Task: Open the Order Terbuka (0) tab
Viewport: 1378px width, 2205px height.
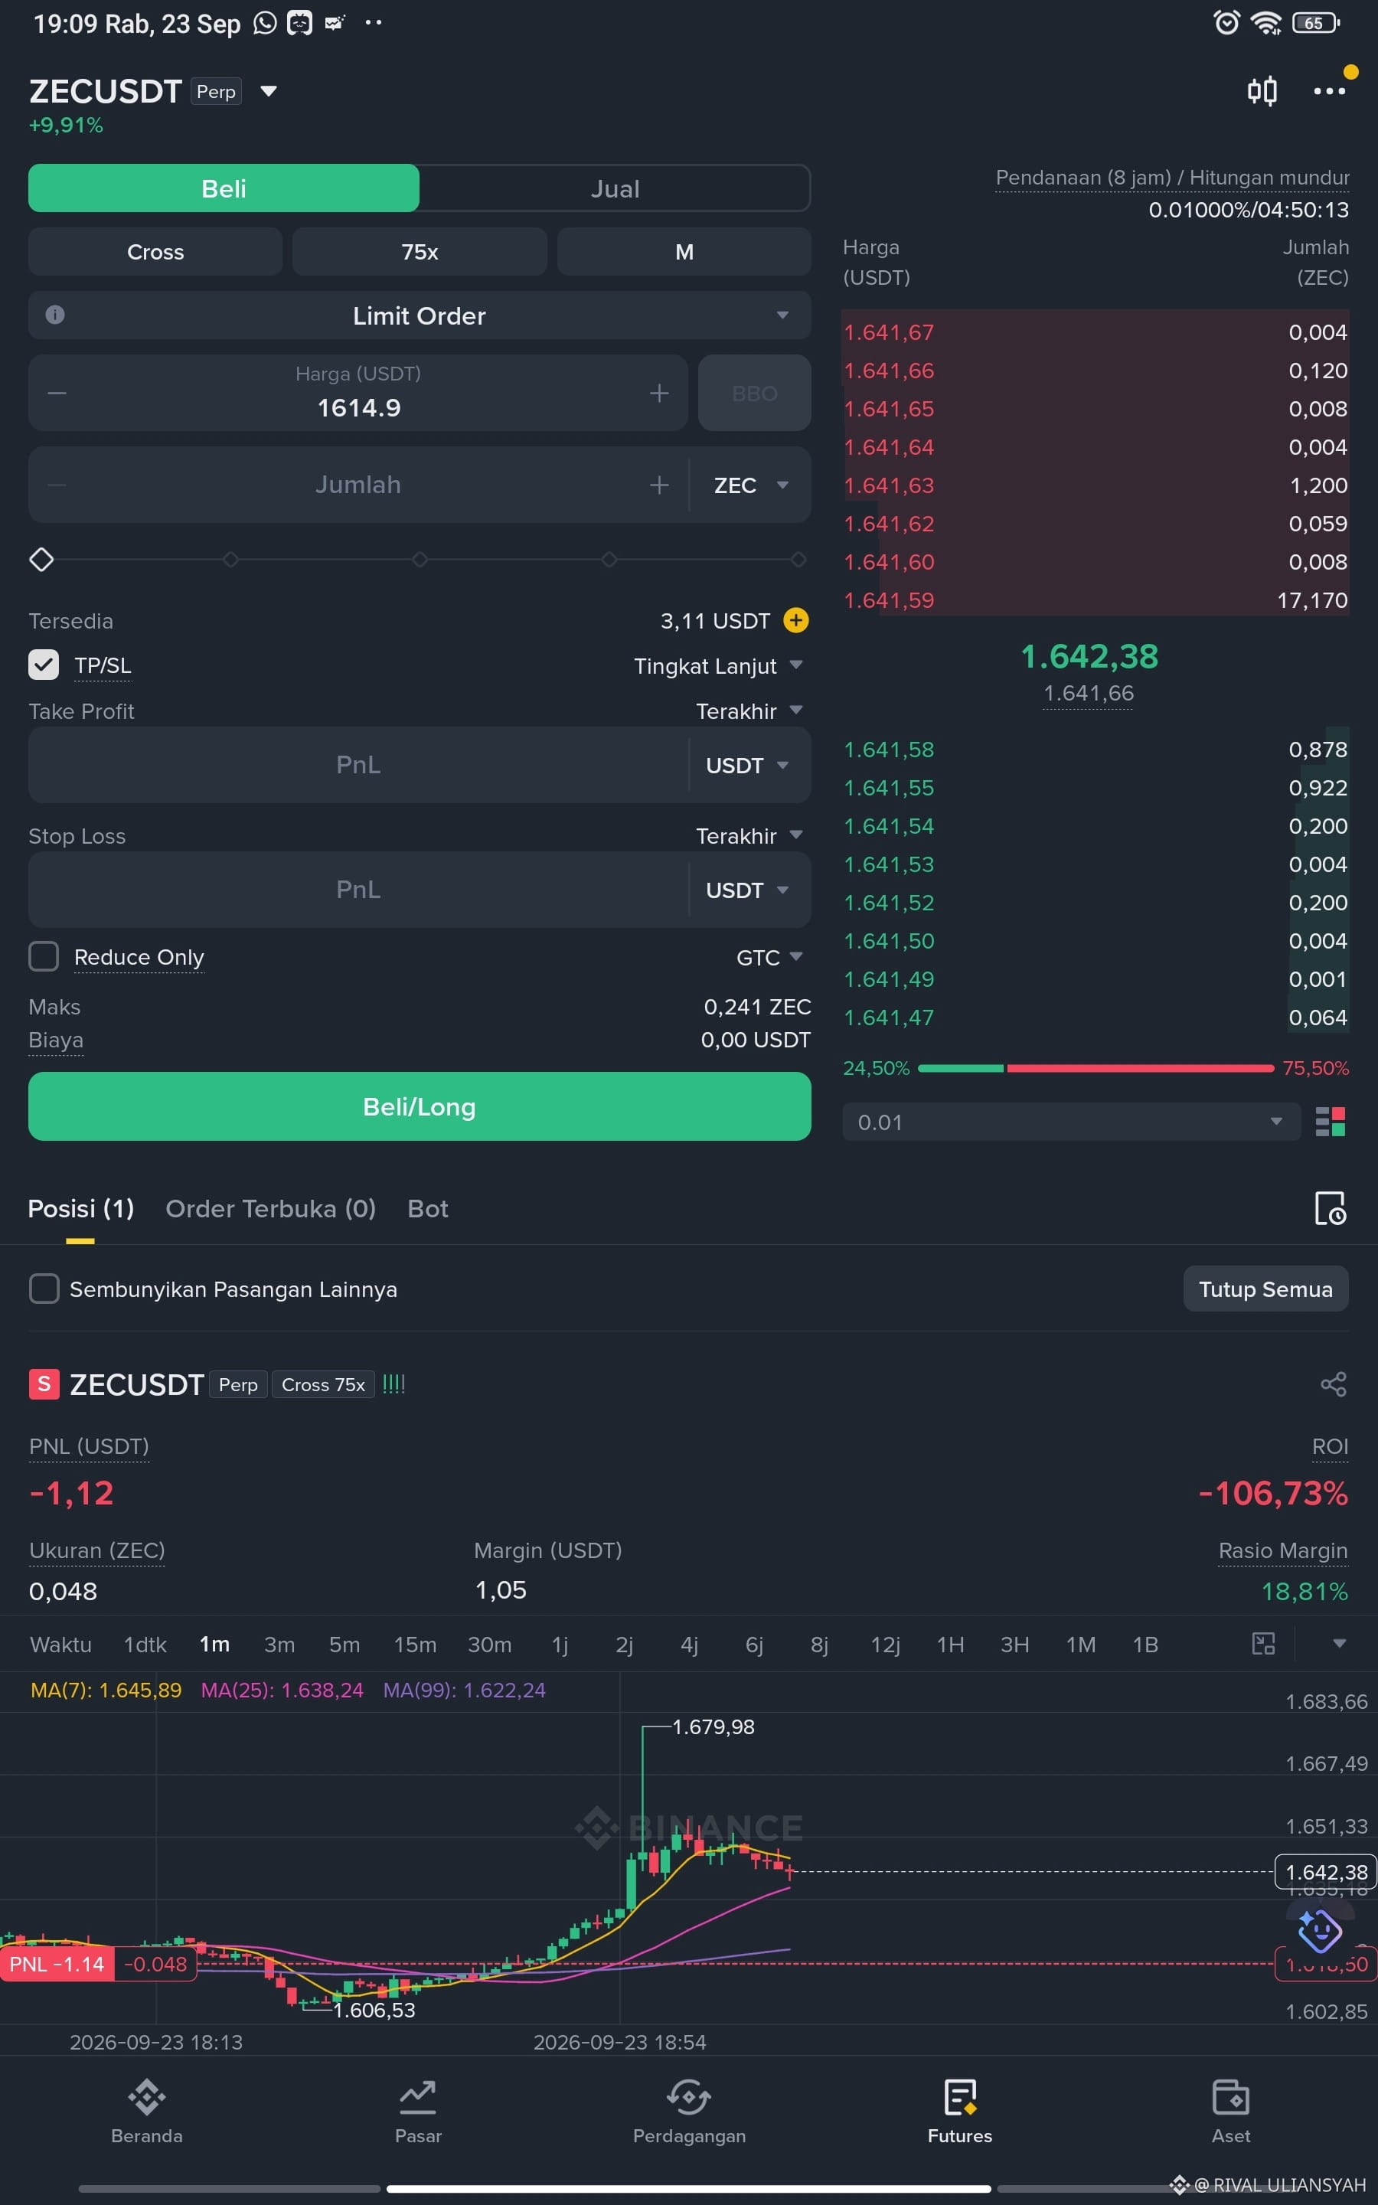Action: click(x=271, y=1208)
